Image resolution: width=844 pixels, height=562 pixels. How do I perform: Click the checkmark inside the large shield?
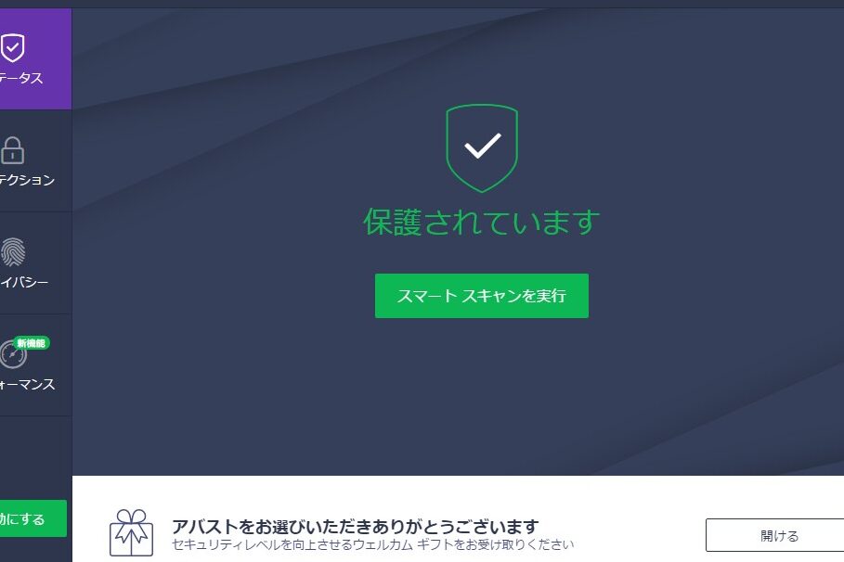[x=483, y=146]
